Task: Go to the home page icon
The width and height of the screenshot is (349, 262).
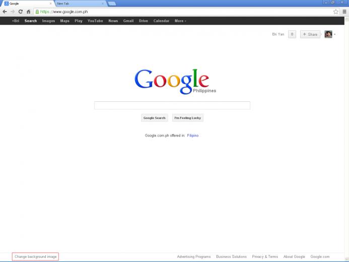Action: [29, 12]
